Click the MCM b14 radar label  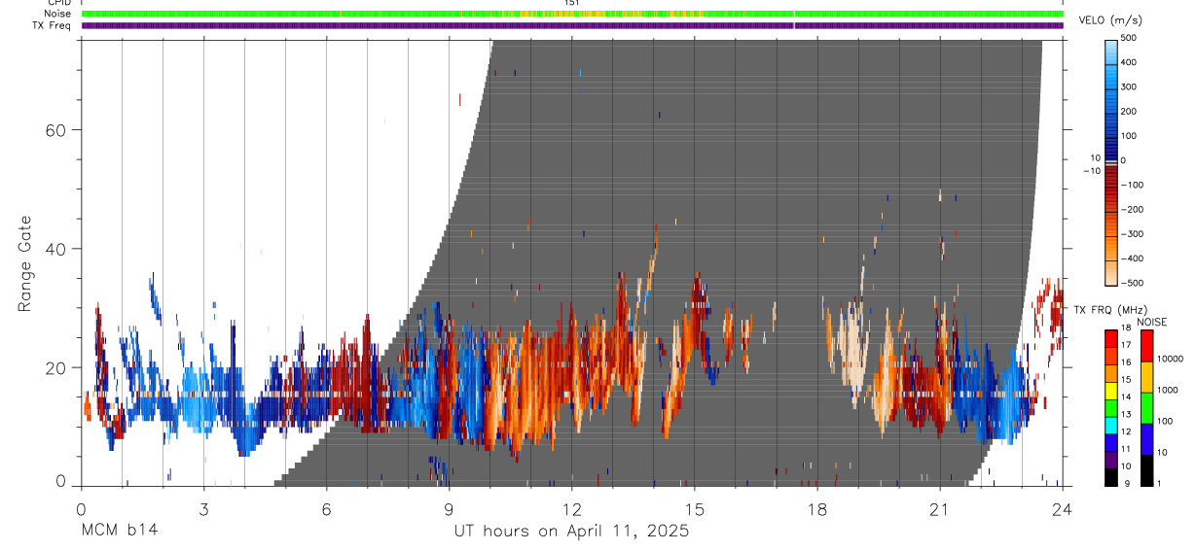(119, 531)
